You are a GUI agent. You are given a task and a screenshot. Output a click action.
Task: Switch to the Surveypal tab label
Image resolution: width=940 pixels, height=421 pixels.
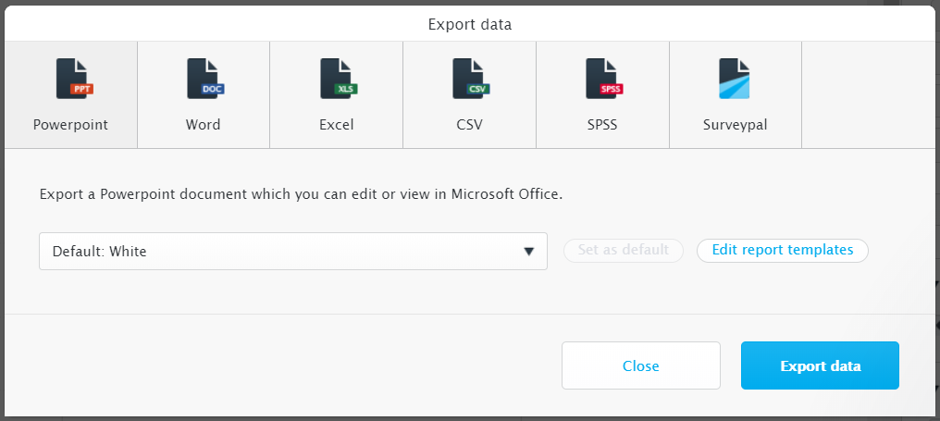tap(735, 125)
